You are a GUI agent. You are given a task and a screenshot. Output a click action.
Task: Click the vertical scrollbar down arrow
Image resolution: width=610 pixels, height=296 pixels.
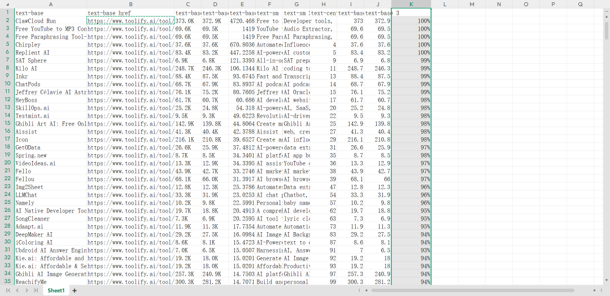click(607, 280)
